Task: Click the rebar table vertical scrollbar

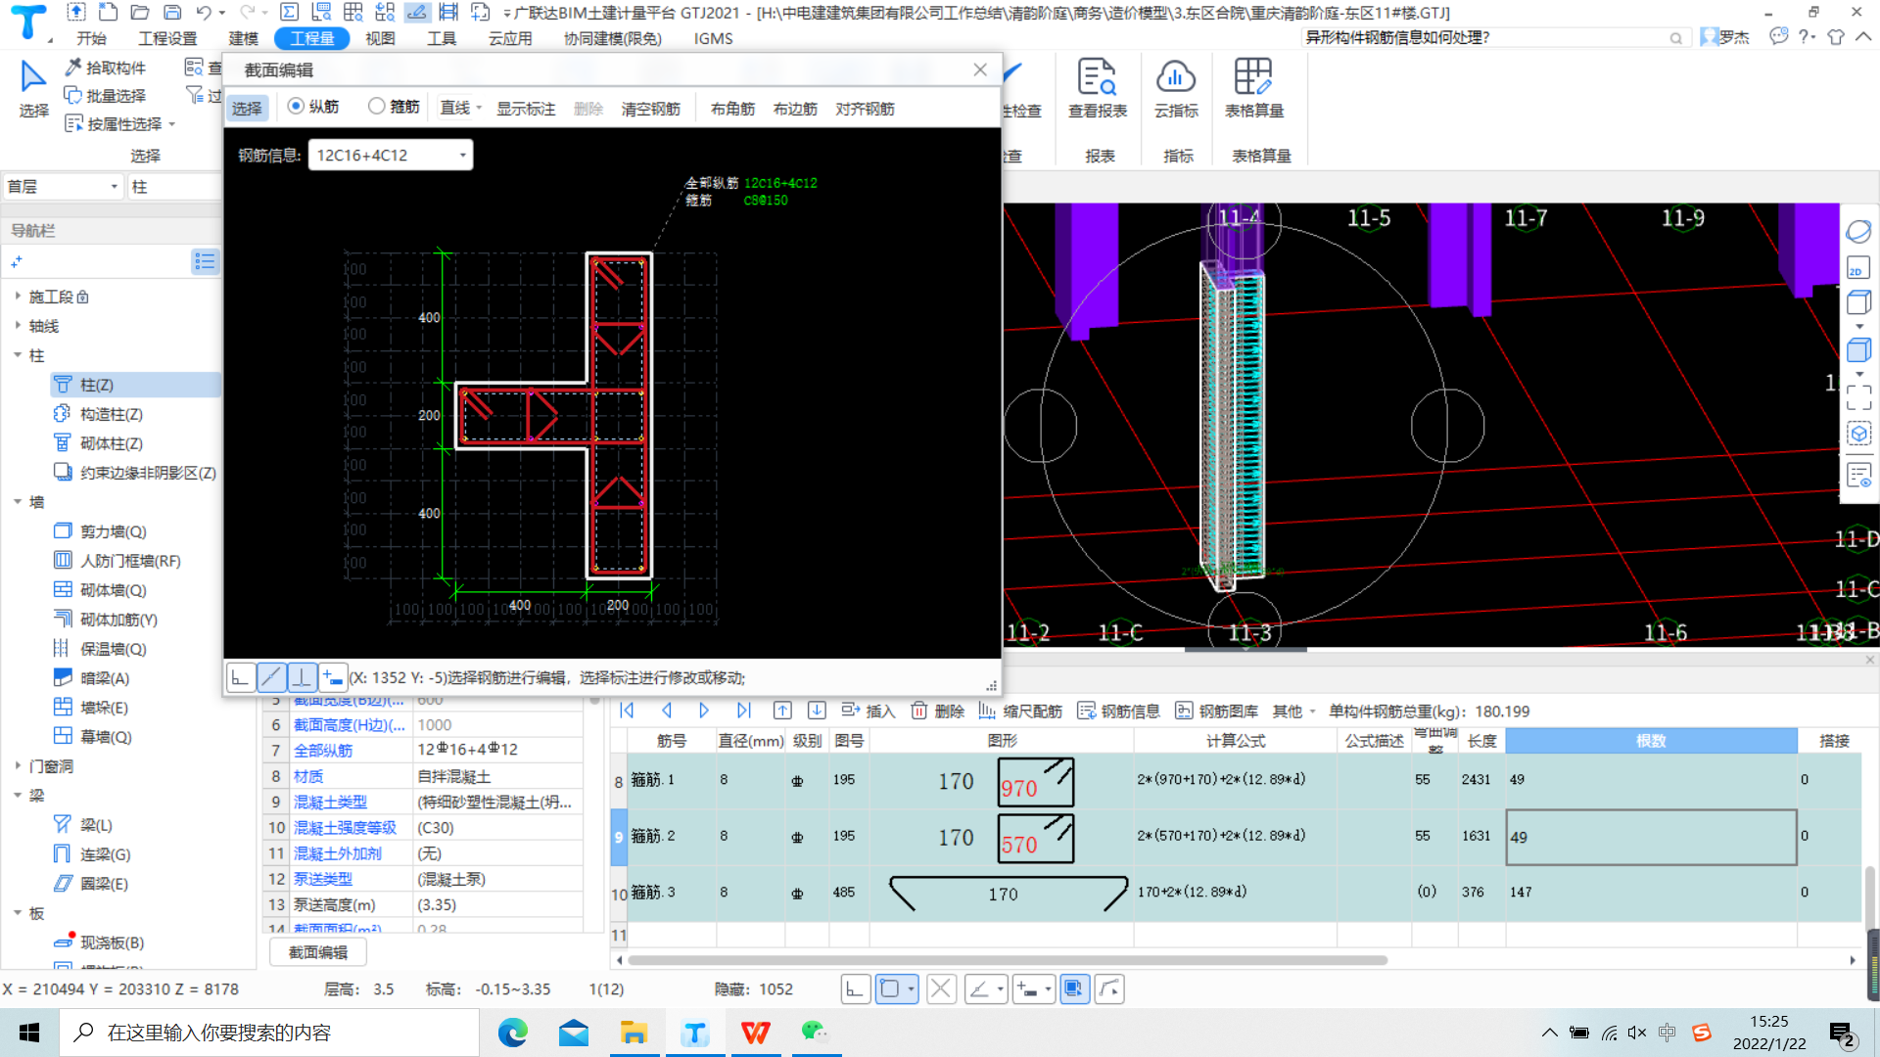Action: click(1870, 900)
